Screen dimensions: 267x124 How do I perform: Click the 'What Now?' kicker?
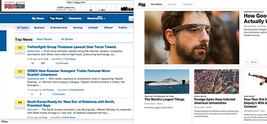[249, 96]
